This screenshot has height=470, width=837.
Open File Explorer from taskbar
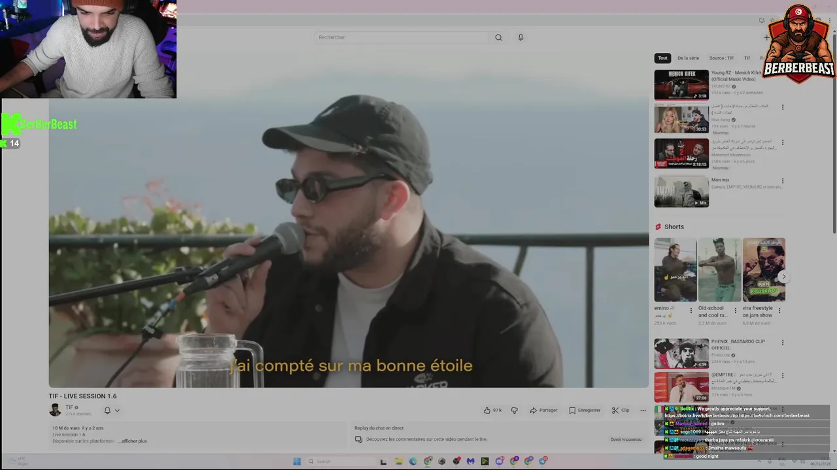coord(398,461)
